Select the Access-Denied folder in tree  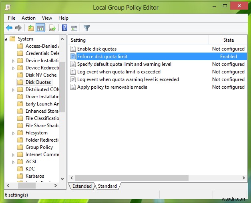42,46
